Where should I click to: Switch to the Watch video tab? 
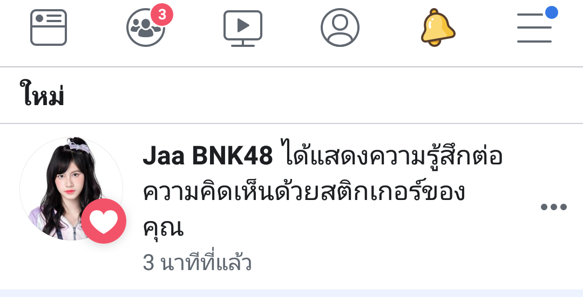[243, 28]
